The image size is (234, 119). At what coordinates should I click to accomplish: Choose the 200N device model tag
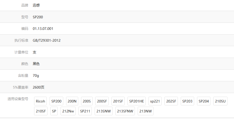tap(72, 101)
